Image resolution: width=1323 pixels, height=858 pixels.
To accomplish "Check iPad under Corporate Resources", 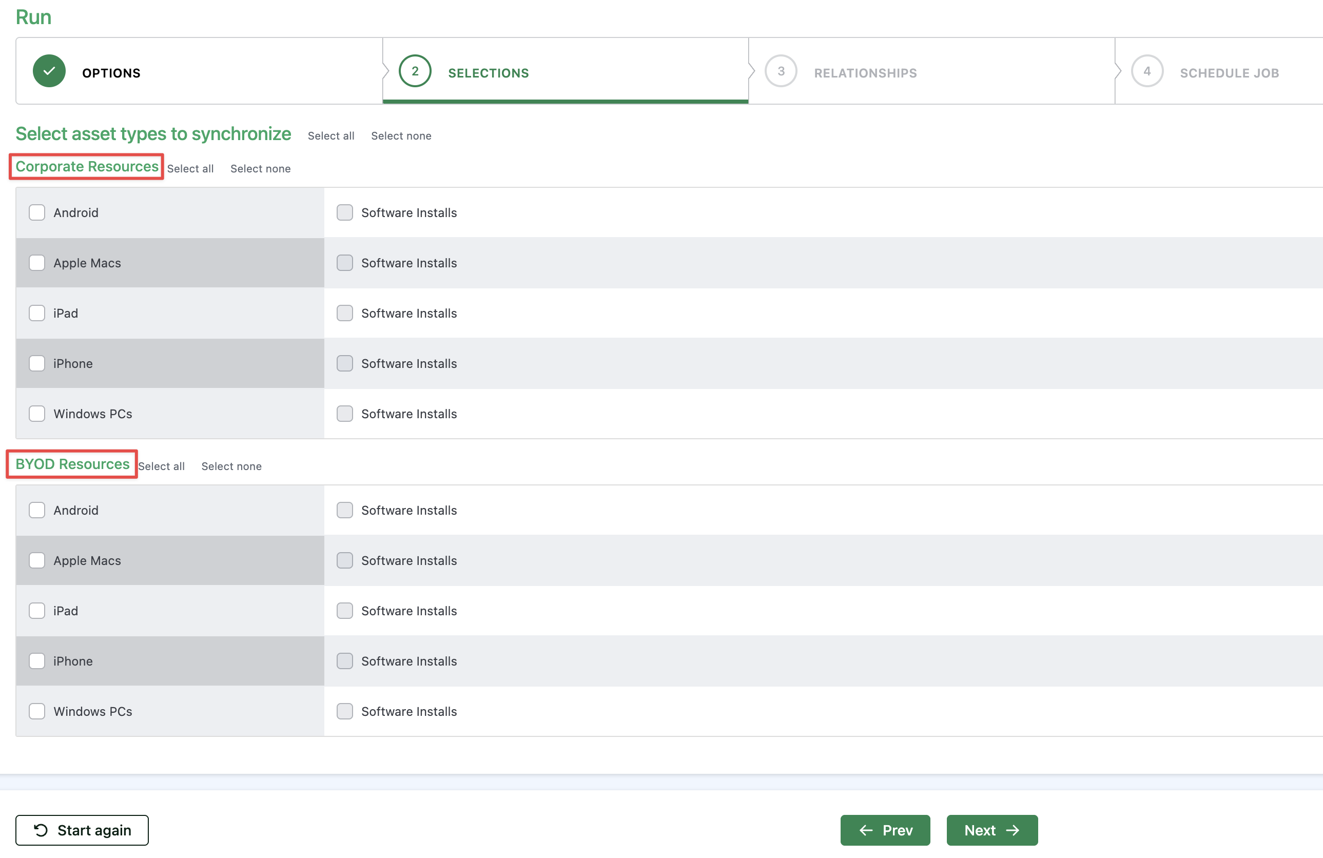I will click(x=36, y=313).
